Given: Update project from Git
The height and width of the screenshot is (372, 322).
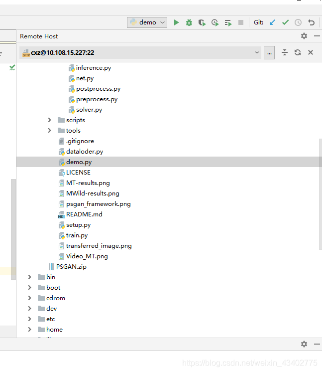Looking at the screenshot, I should click(272, 22).
